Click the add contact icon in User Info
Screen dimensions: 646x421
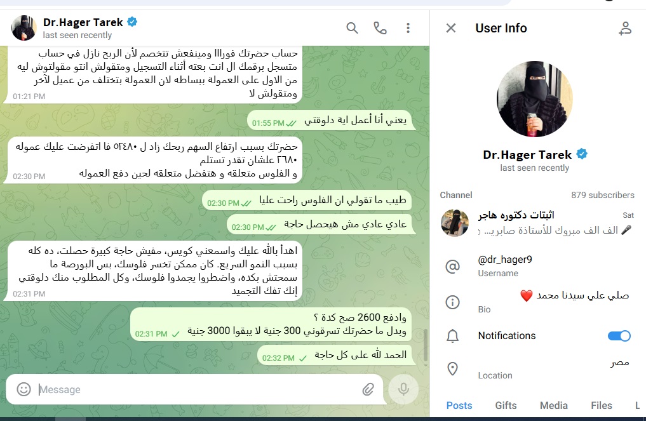coord(625,28)
